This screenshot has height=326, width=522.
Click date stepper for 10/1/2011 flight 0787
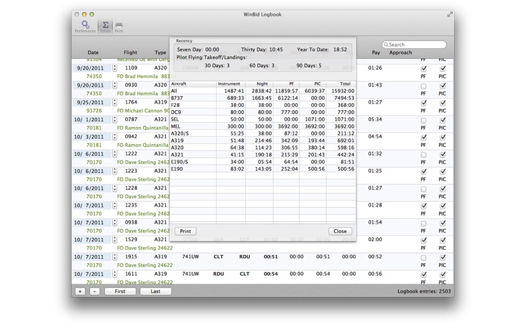click(115, 120)
